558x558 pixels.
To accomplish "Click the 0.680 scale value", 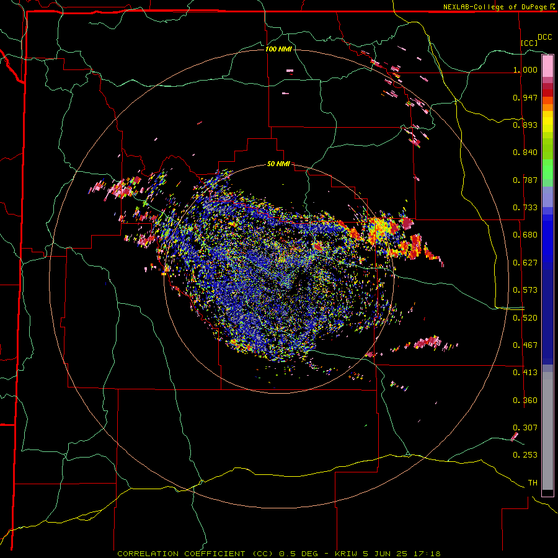I will 525,235.
